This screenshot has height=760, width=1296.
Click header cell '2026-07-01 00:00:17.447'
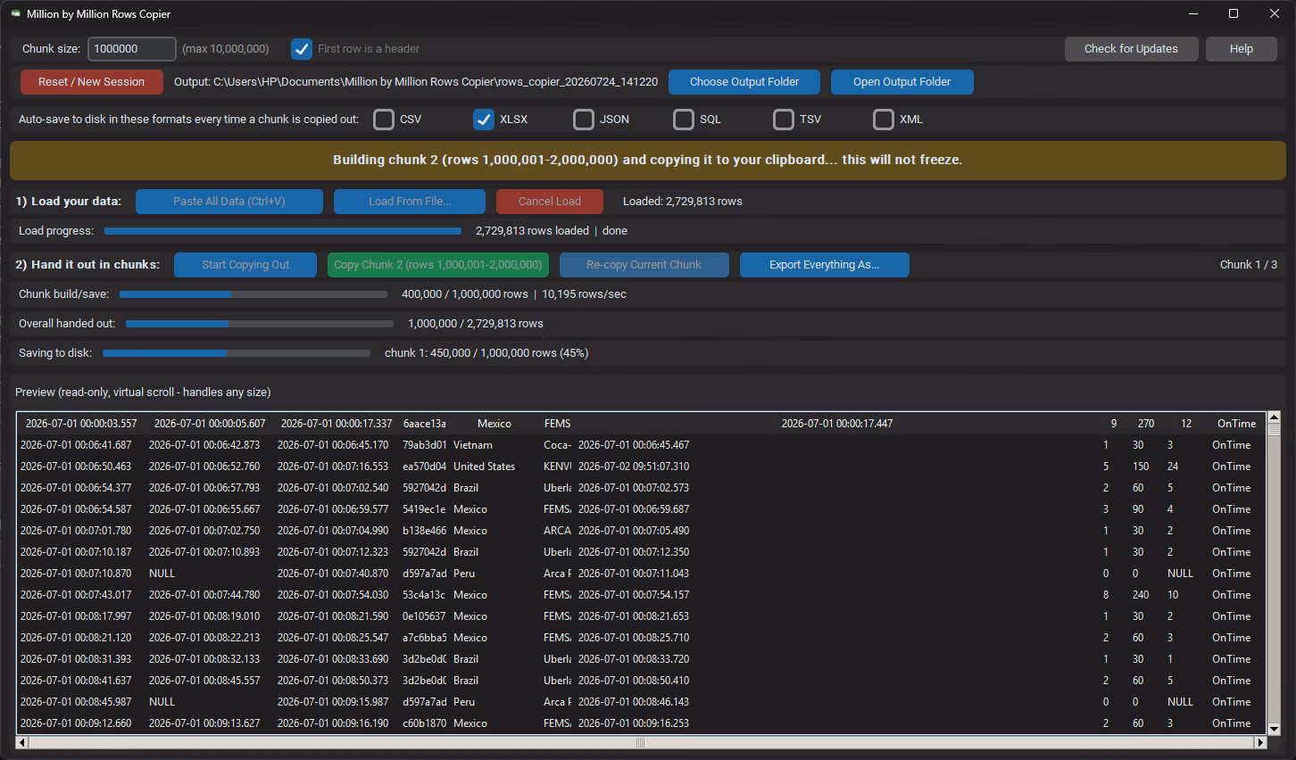pyautogui.click(x=837, y=424)
